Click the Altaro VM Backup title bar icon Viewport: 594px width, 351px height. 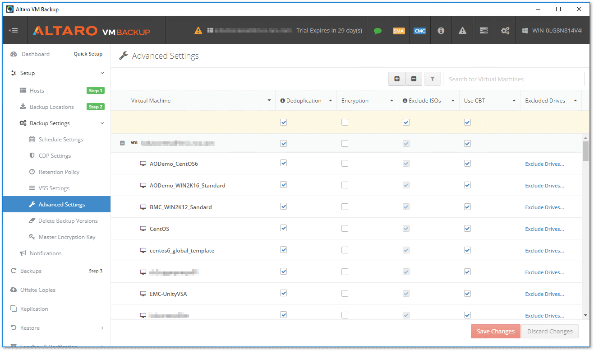pyautogui.click(x=9, y=9)
